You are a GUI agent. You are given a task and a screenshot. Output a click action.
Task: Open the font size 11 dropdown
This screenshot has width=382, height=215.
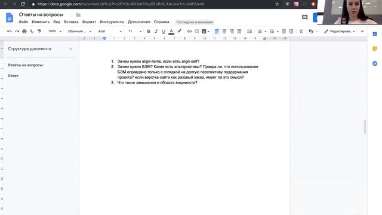[x=135, y=31]
